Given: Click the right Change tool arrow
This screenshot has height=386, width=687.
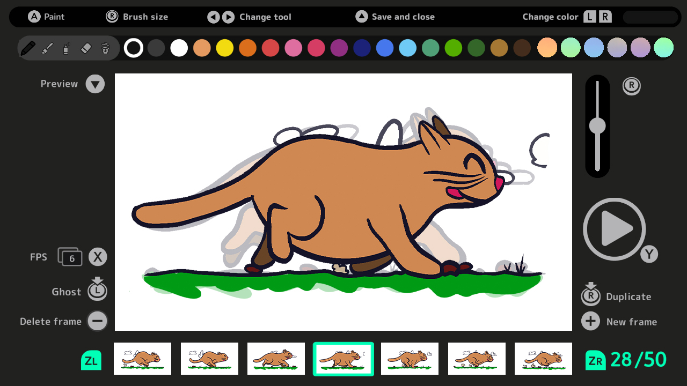Looking at the screenshot, I should pos(228,17).
